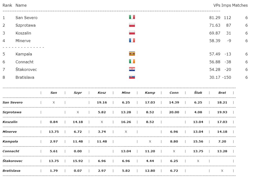Click the Ugandan flag beside Kampala
Screen dimensions: 260x177
(132, 54)
